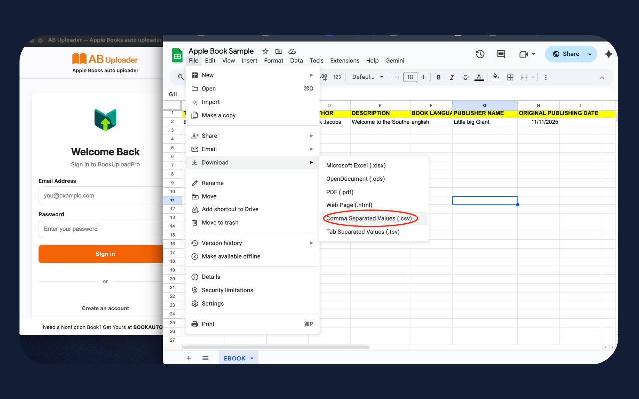The width and height of the screenshot is (639, 399).
Task: Select Make a copy
Action: [x=253, y=115]
